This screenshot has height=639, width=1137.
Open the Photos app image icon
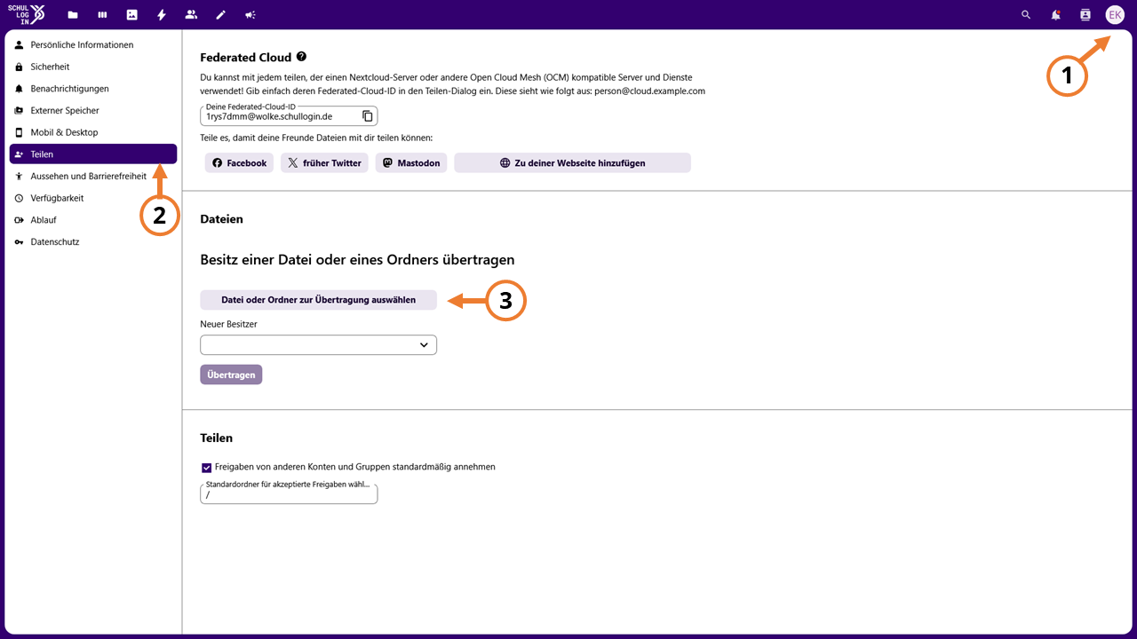(131, 15)
